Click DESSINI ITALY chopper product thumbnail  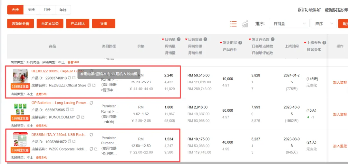[20, 139]
